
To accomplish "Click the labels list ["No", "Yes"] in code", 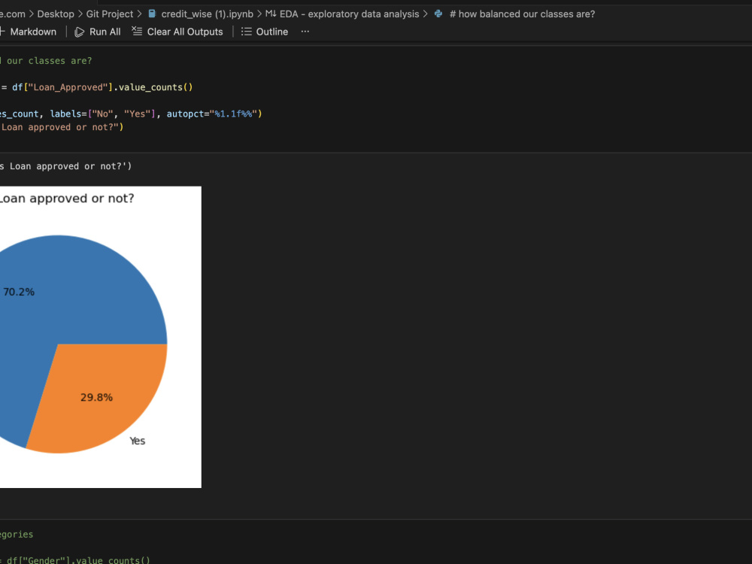I will (x=121, y=114).
